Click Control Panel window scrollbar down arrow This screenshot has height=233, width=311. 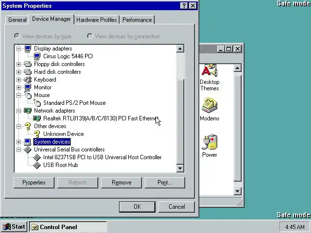pos(238,191)
